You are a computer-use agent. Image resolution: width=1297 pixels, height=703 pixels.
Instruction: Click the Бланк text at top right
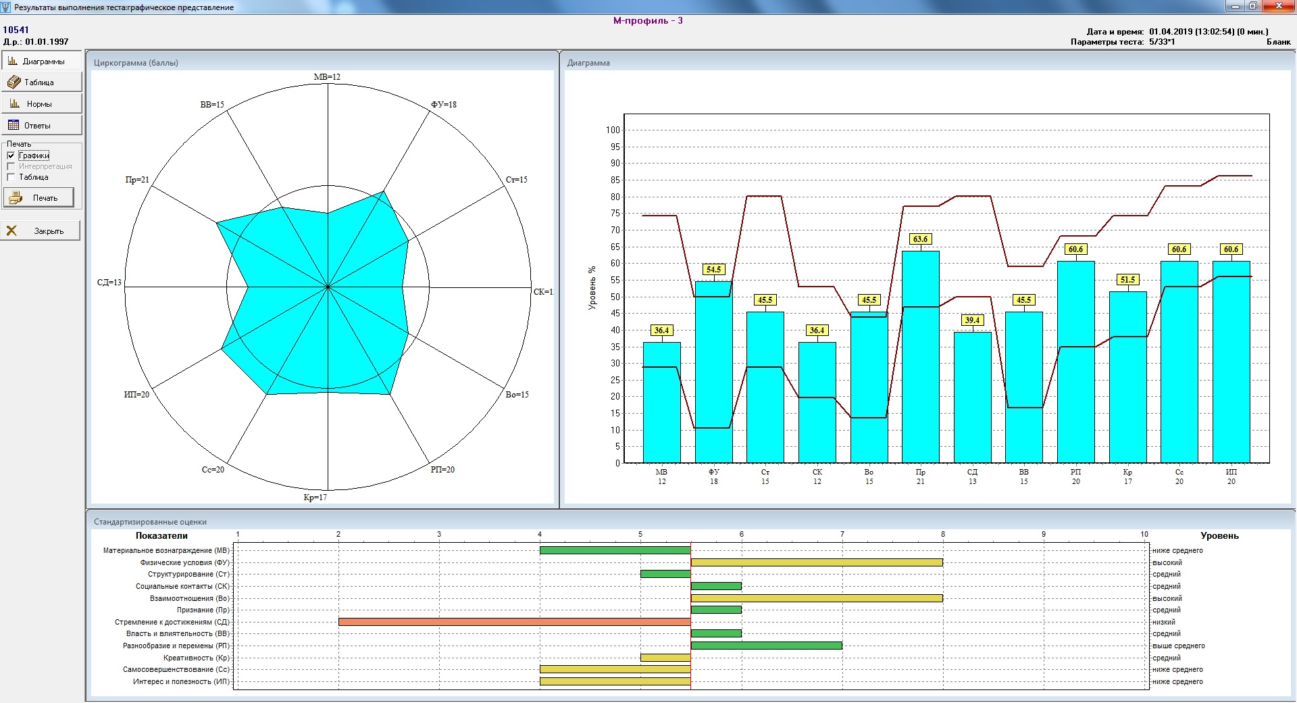click(1278, 42)
